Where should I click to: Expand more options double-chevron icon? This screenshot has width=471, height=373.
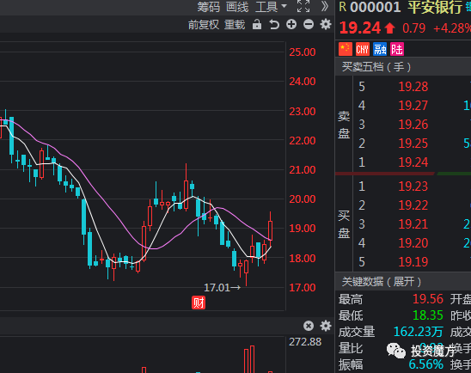pyautogui.click(x=325, y=6)
